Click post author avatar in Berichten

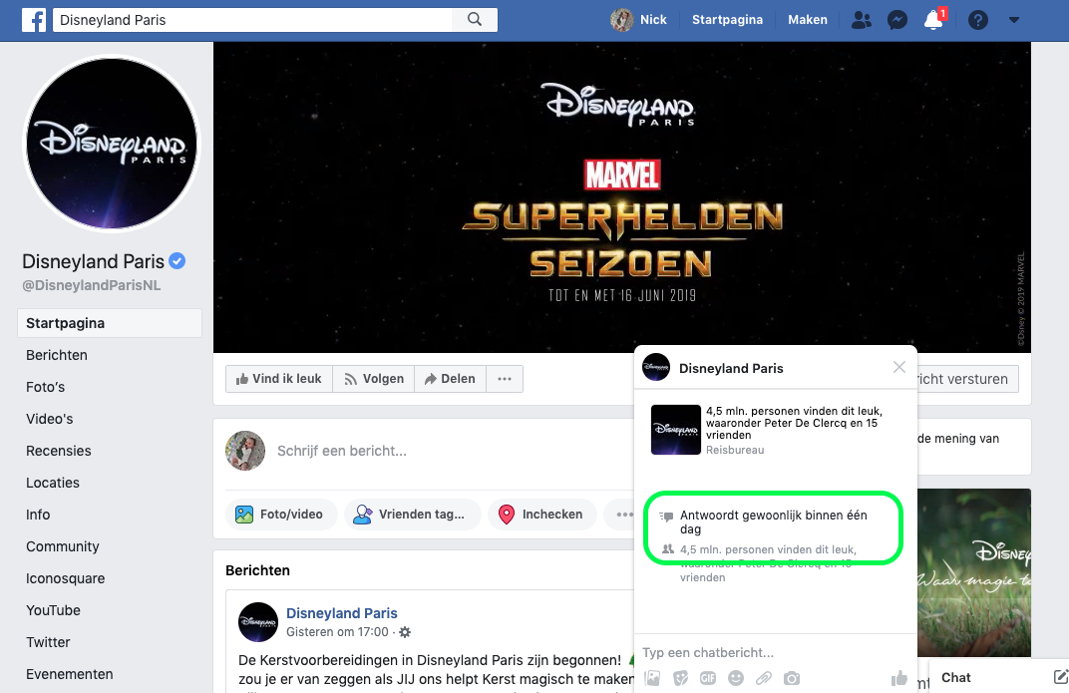tap(258, 622)
